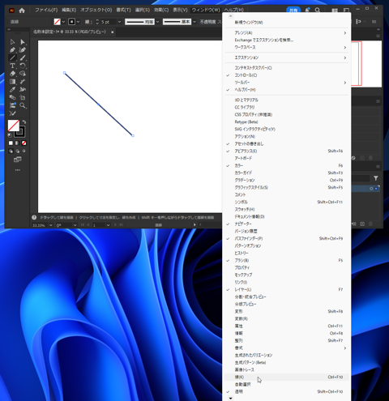Click the stroke weight stepper arrows
Viewport: 389px width, 401px height.
97,22
